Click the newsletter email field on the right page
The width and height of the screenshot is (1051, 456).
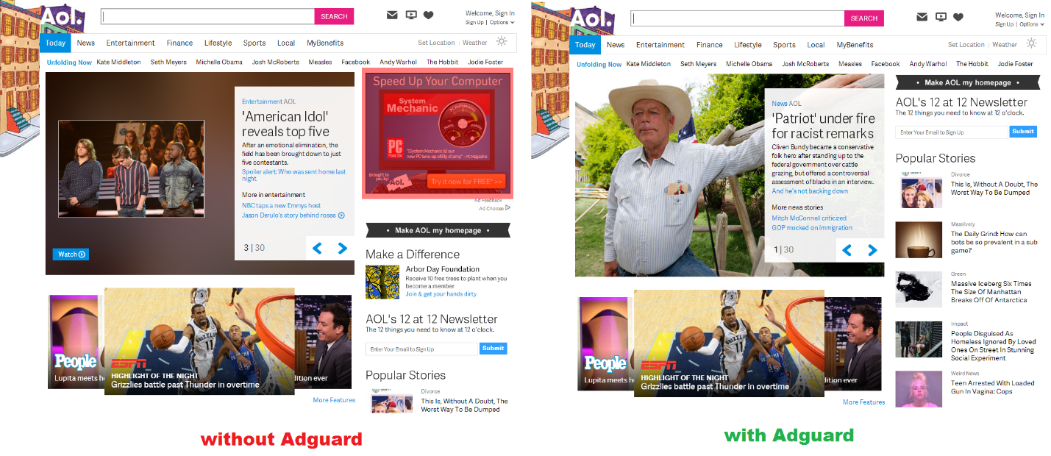(952, 132)
